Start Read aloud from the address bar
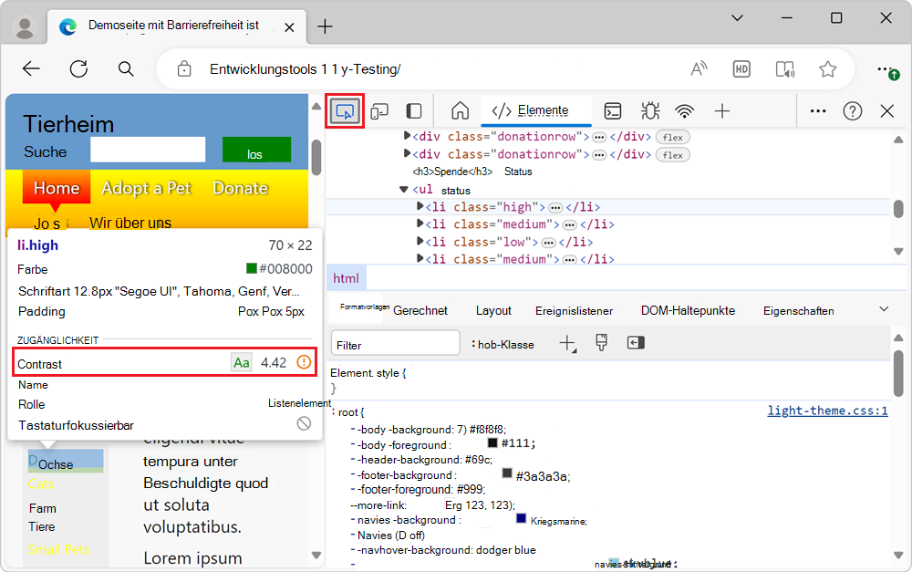Screen dimensions: 912x572 [x=699, y=68]
